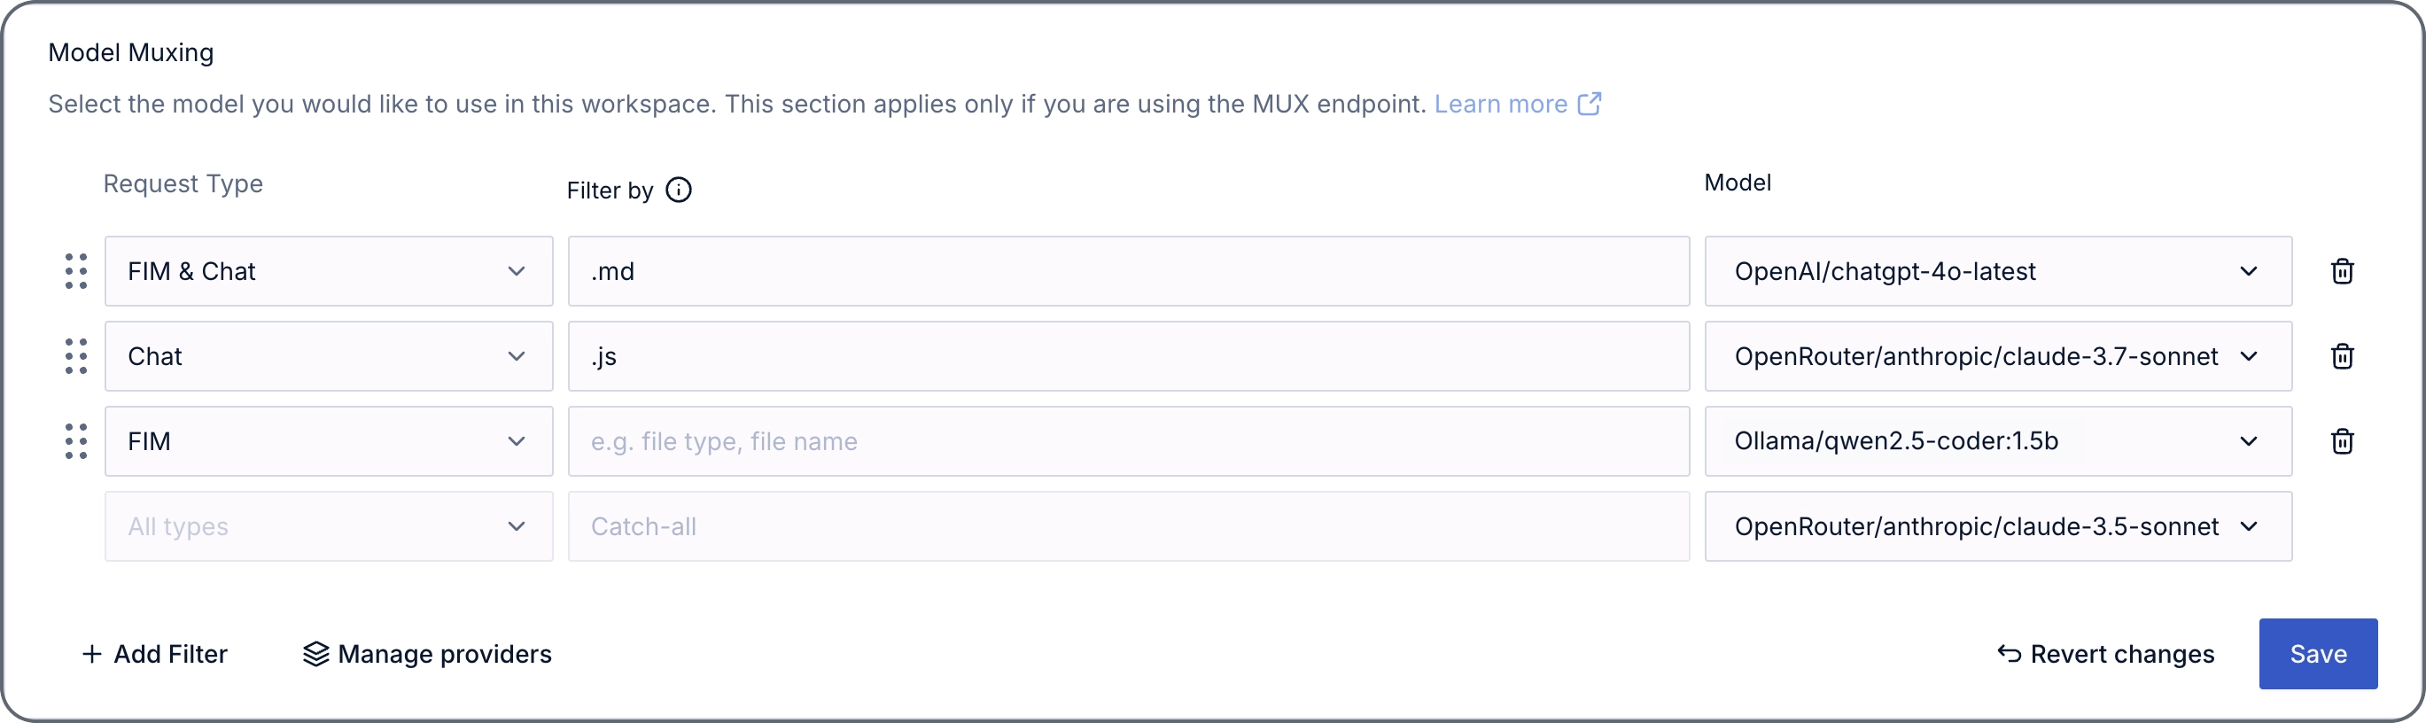Open the OpenAI/chatgpt-4o-latest model selector
Image resolution: width=2426 pixels, height=723 pixels.
[1998, 271]
